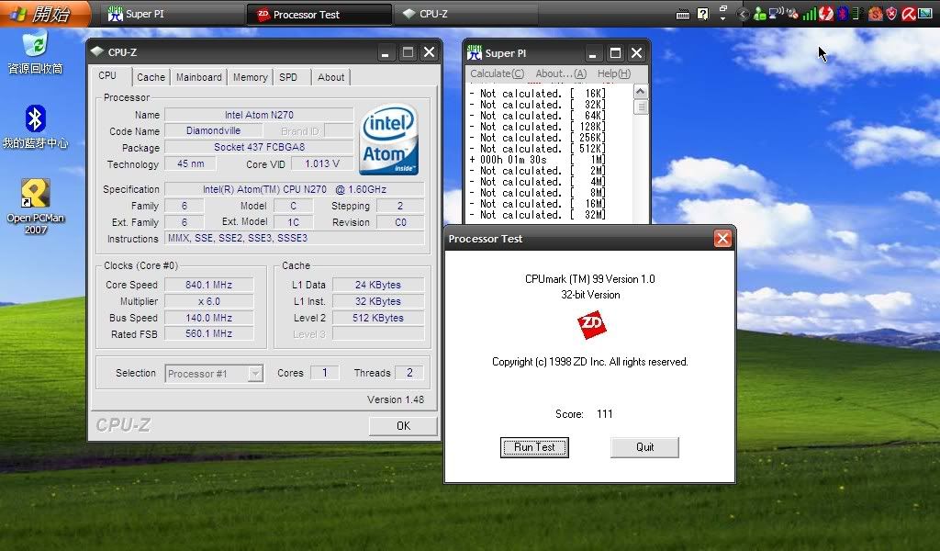Click OK in the CPU-Z window
Screen dimensions: 940x551
(x=403, y=426)
